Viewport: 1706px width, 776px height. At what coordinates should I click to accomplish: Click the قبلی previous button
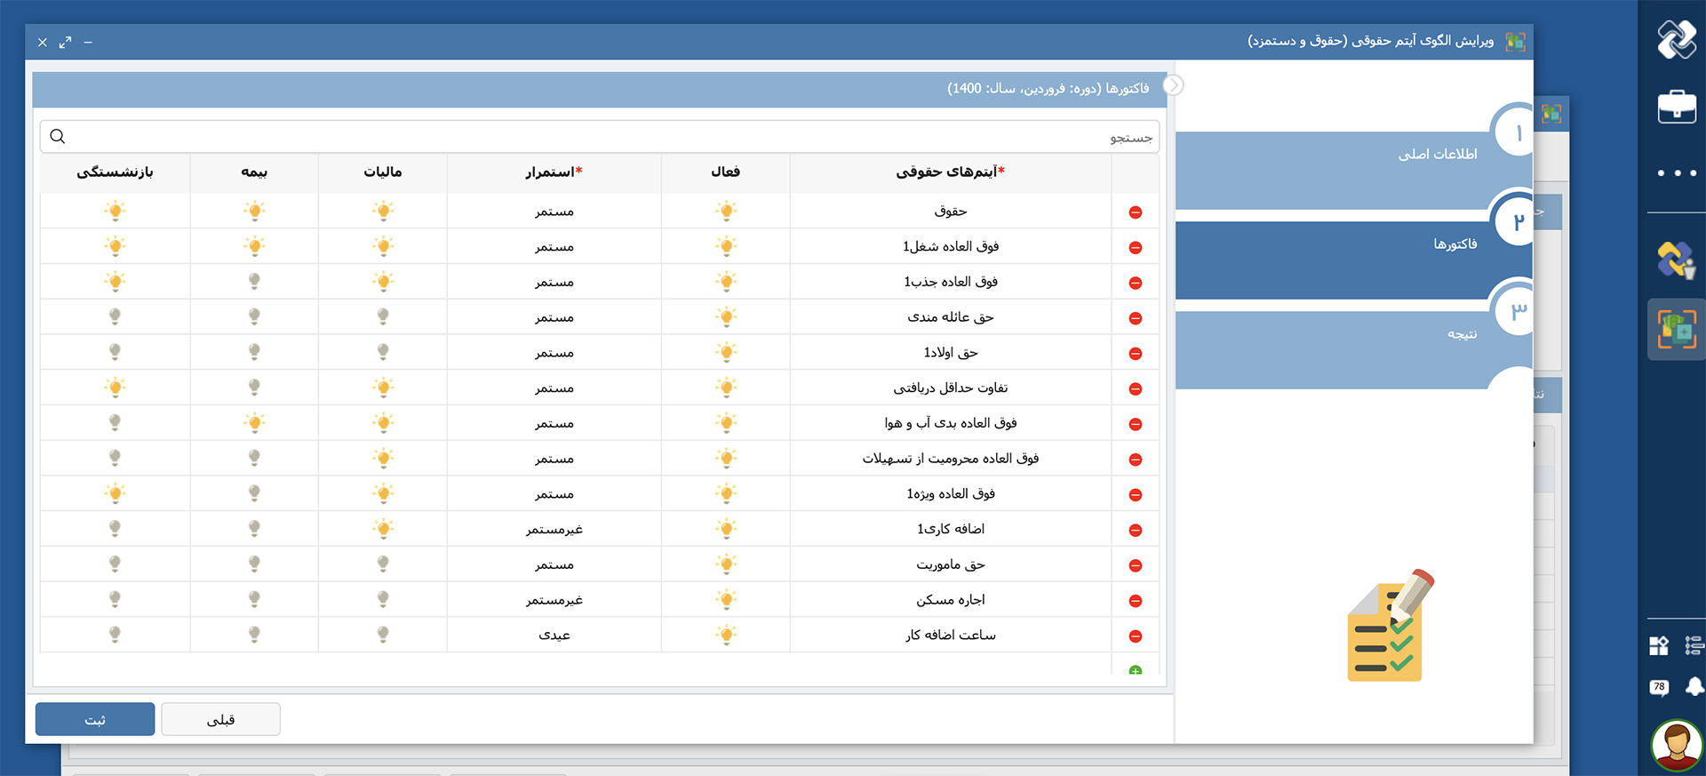[220, 719]
